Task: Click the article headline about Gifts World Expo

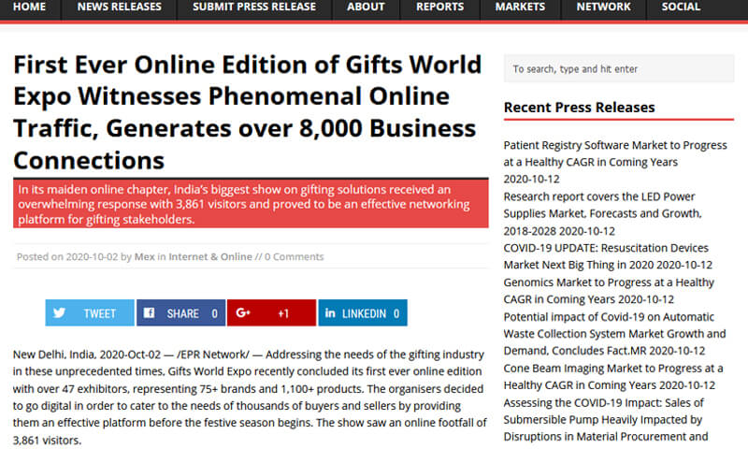Action: point(248,112)
